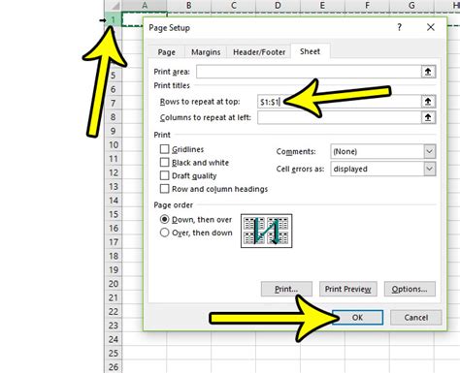Select row 1 header in the worksheet
The width and height of the screenshot is (460, 373).
(114, 19)
